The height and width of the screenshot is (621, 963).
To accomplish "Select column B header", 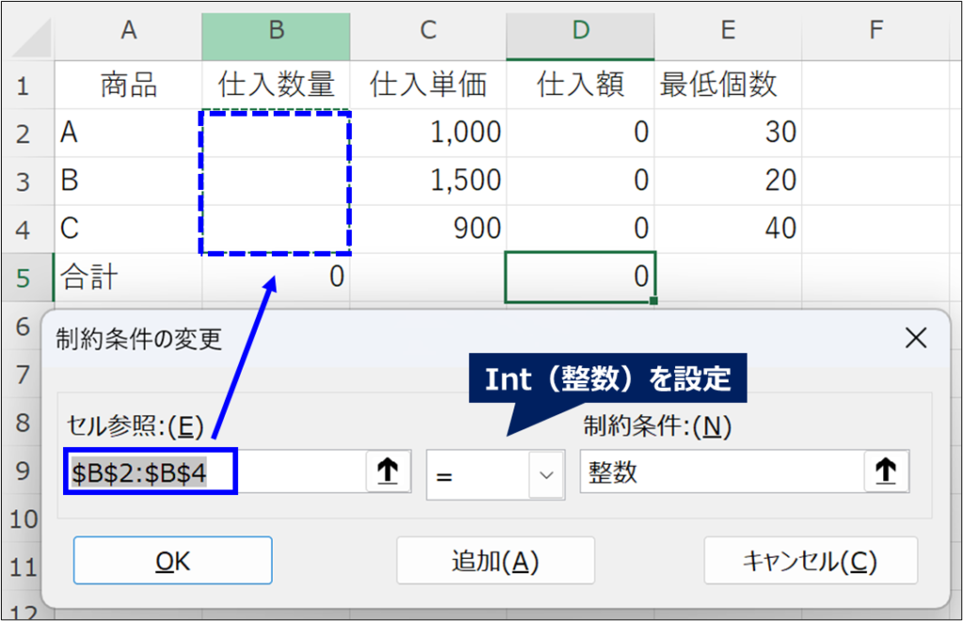I will click(x=276, y=31).
